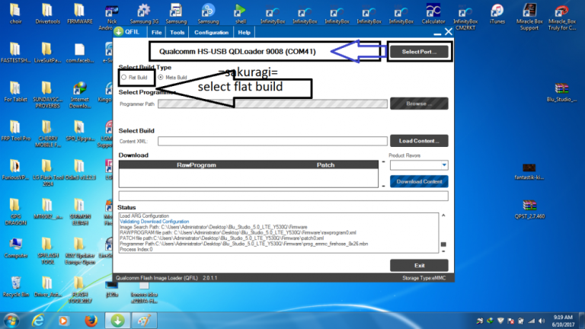Open the Calculator desktop shortcut
The width and height of the screenshot is (585, 329).
coord(433,12)
